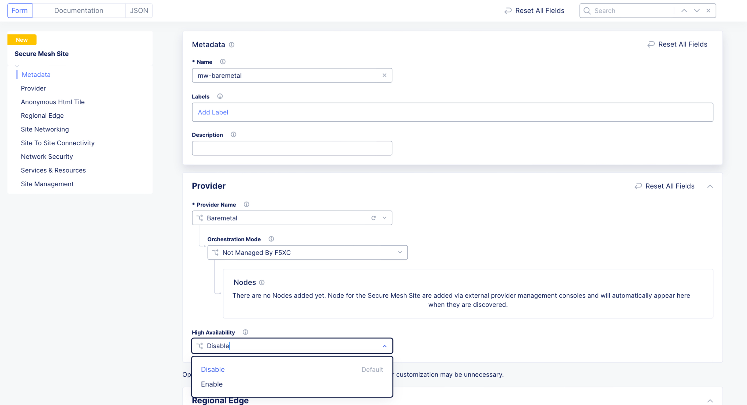The height and width of the screenshot is (405, 747).
Task: Click the info icon beside Nodes heading
Action: pos(262,282)
